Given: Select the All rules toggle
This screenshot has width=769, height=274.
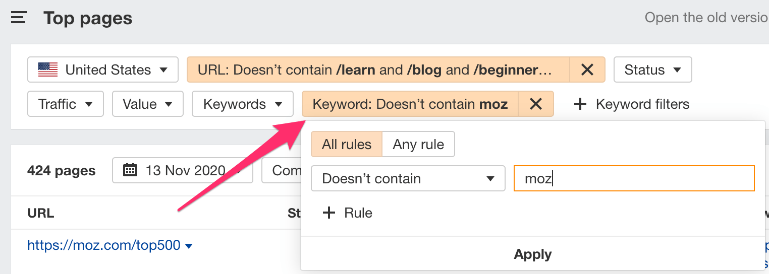Looking at the screenshot, I should tap(346, 145).
